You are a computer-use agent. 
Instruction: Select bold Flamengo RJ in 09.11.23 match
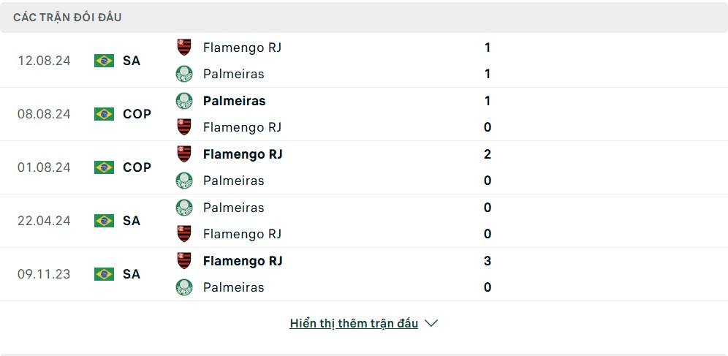coord(243,261)
